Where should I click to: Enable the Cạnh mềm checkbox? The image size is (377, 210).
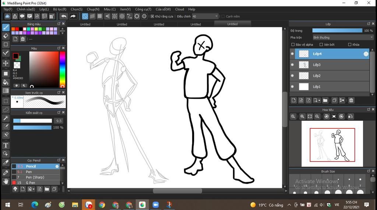point(223,16)
